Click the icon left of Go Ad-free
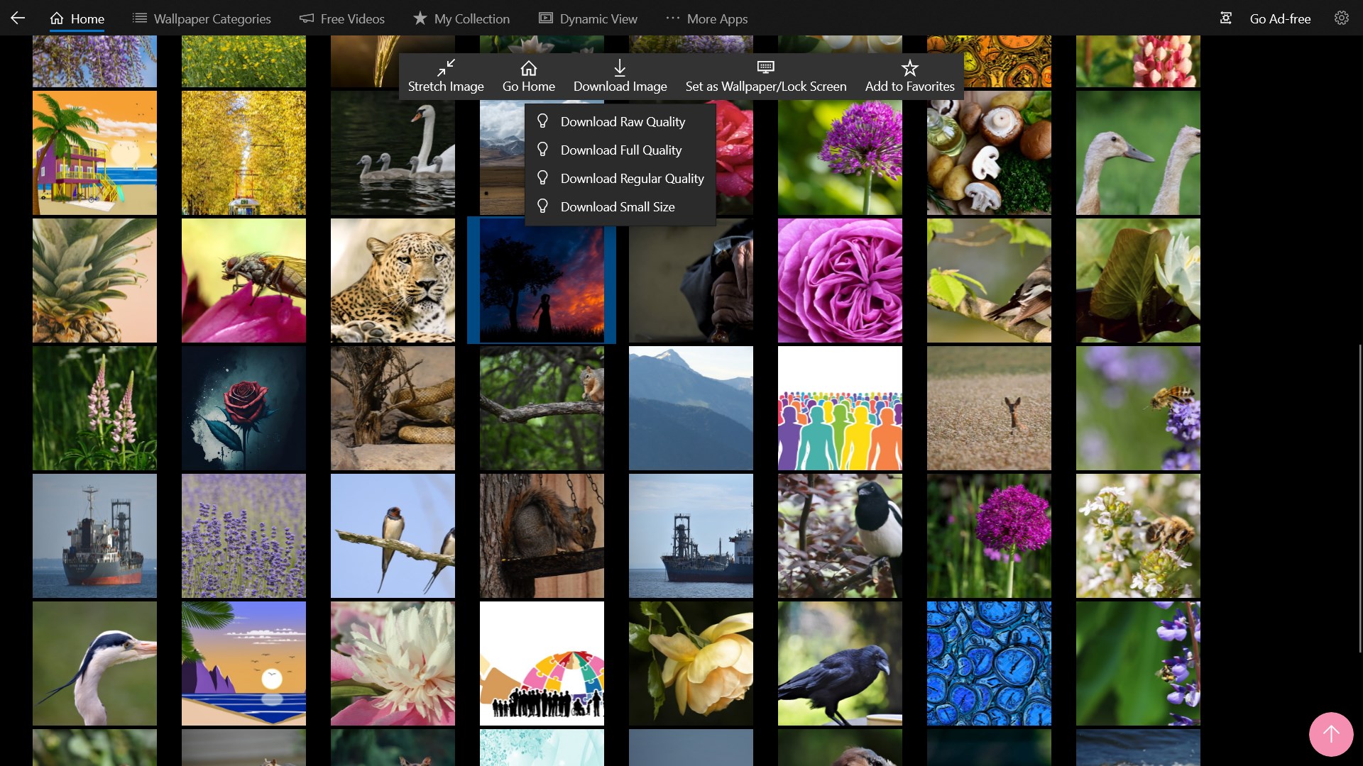Screen dimensions: 1363x766 coord(1225,18)
